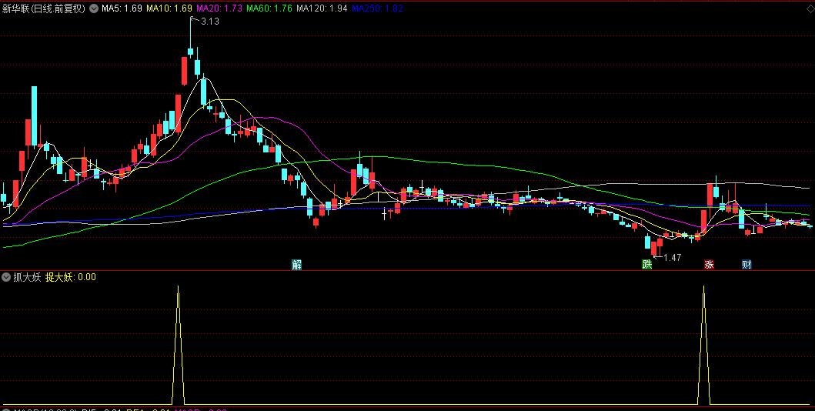Click the 3.13 high price label
Image resolution: width=815 pixels, height=411 pixels.
coord(210,22)
